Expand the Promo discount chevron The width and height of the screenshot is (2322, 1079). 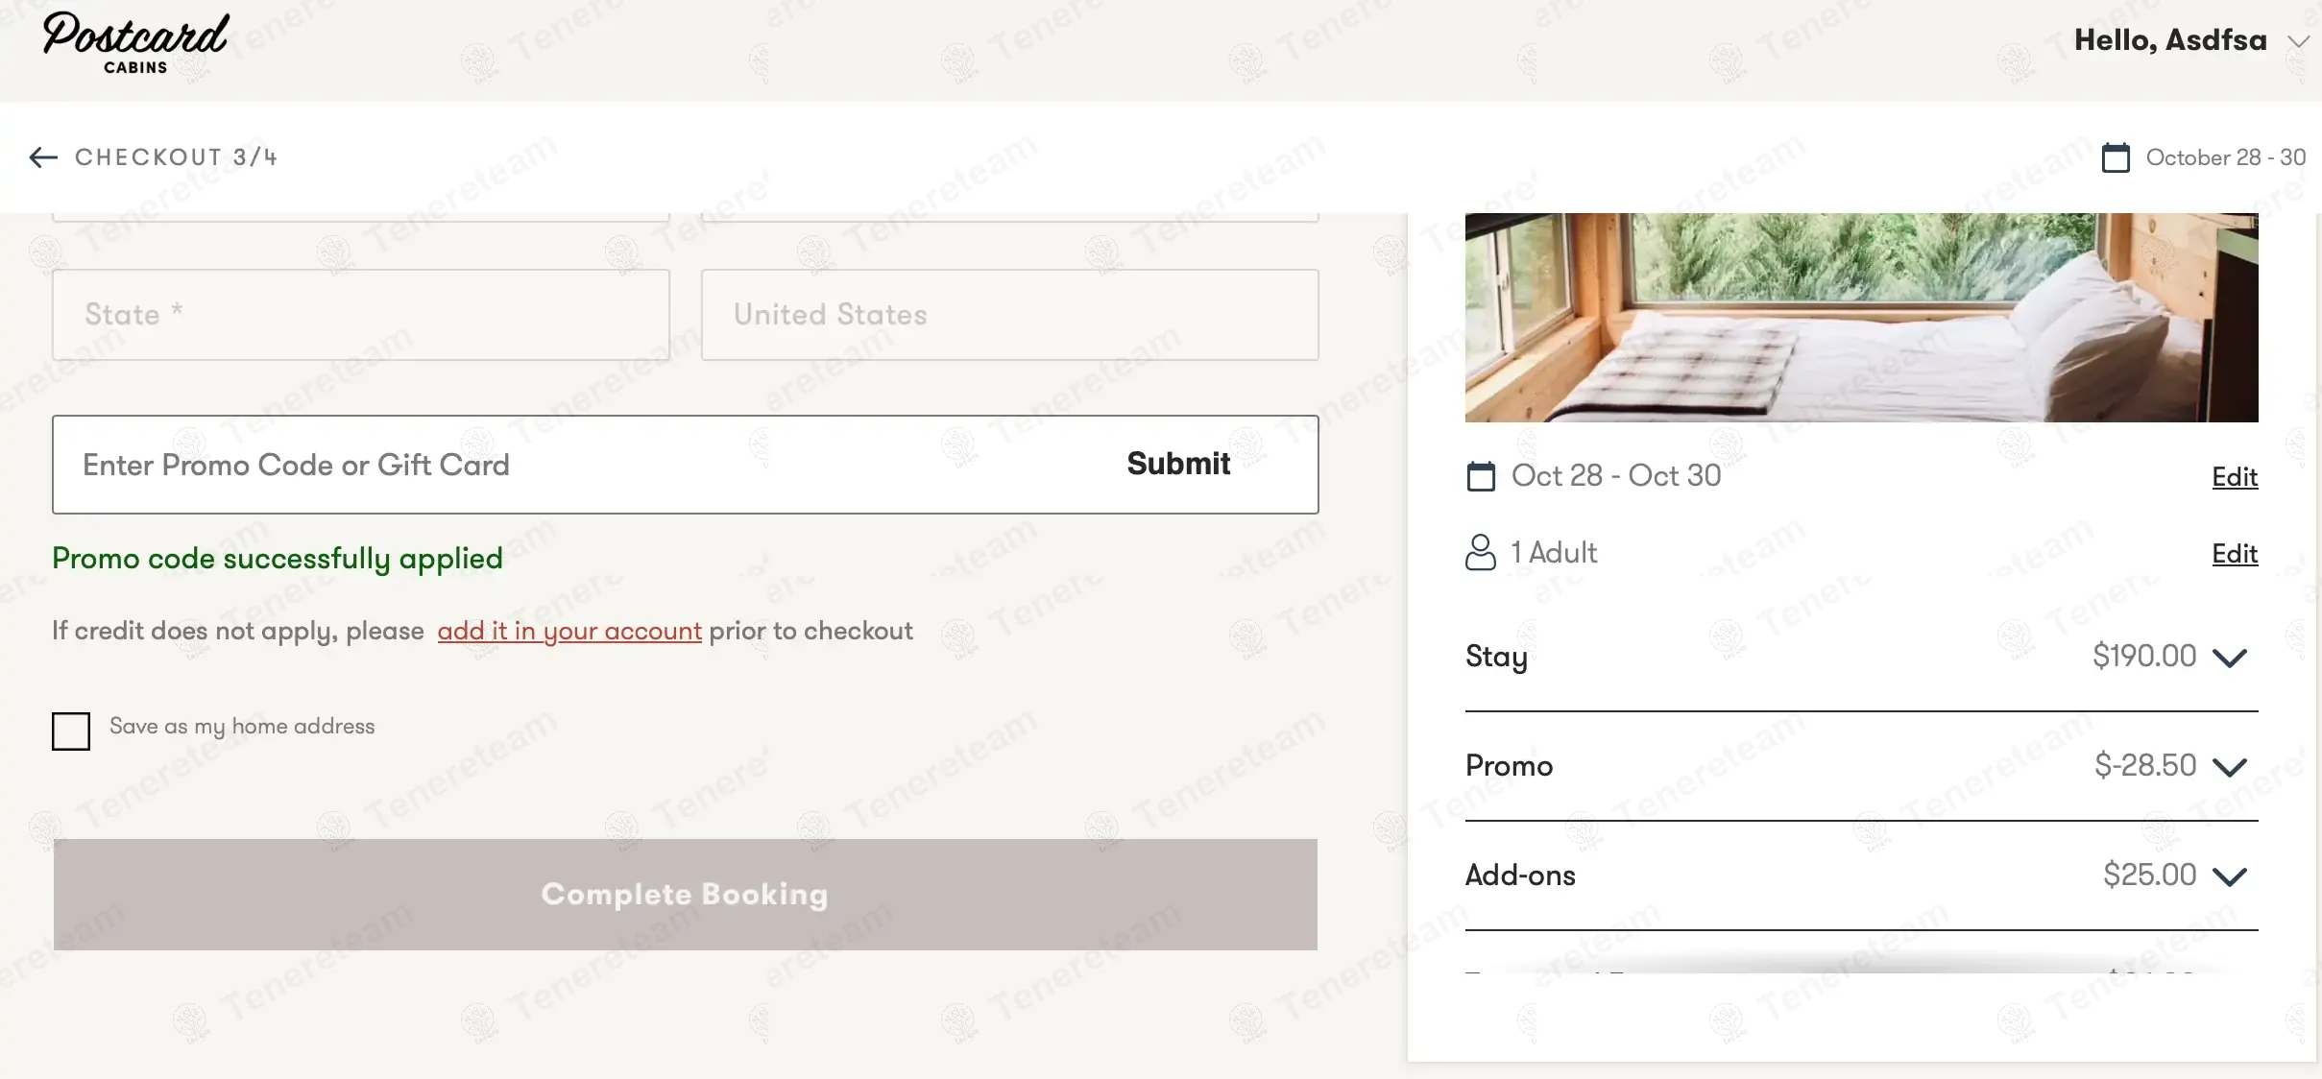[x=2230, y=767]
